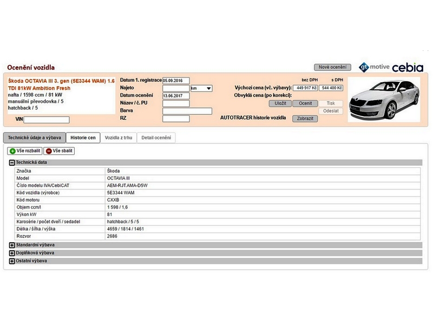Click the AUTOTRACER historie vozidla label
The image size is (433, 325).
click(253, 118)
